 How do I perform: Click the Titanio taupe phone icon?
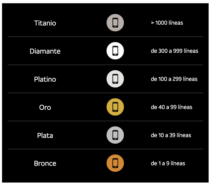click(115, 23)
